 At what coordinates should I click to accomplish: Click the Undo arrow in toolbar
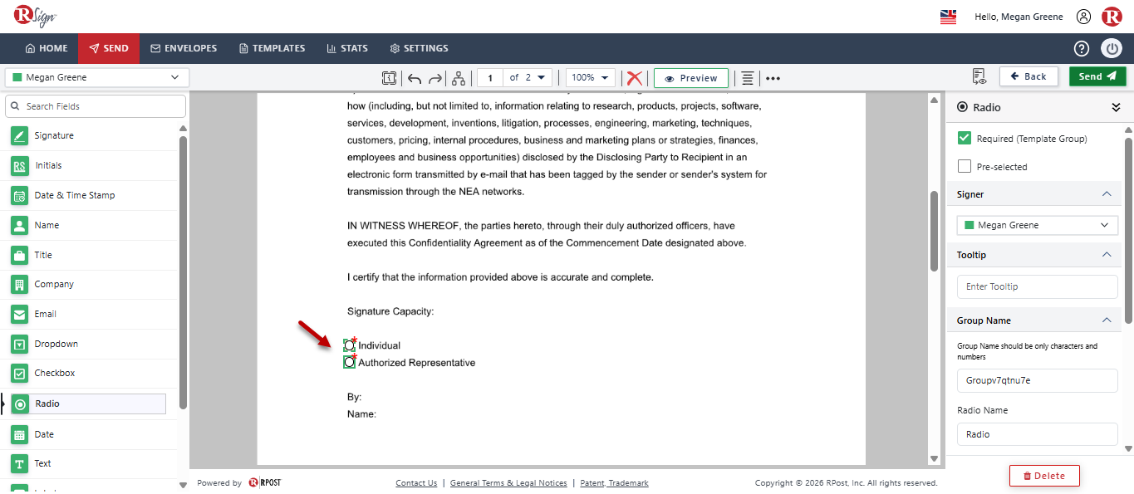[414, 78]
